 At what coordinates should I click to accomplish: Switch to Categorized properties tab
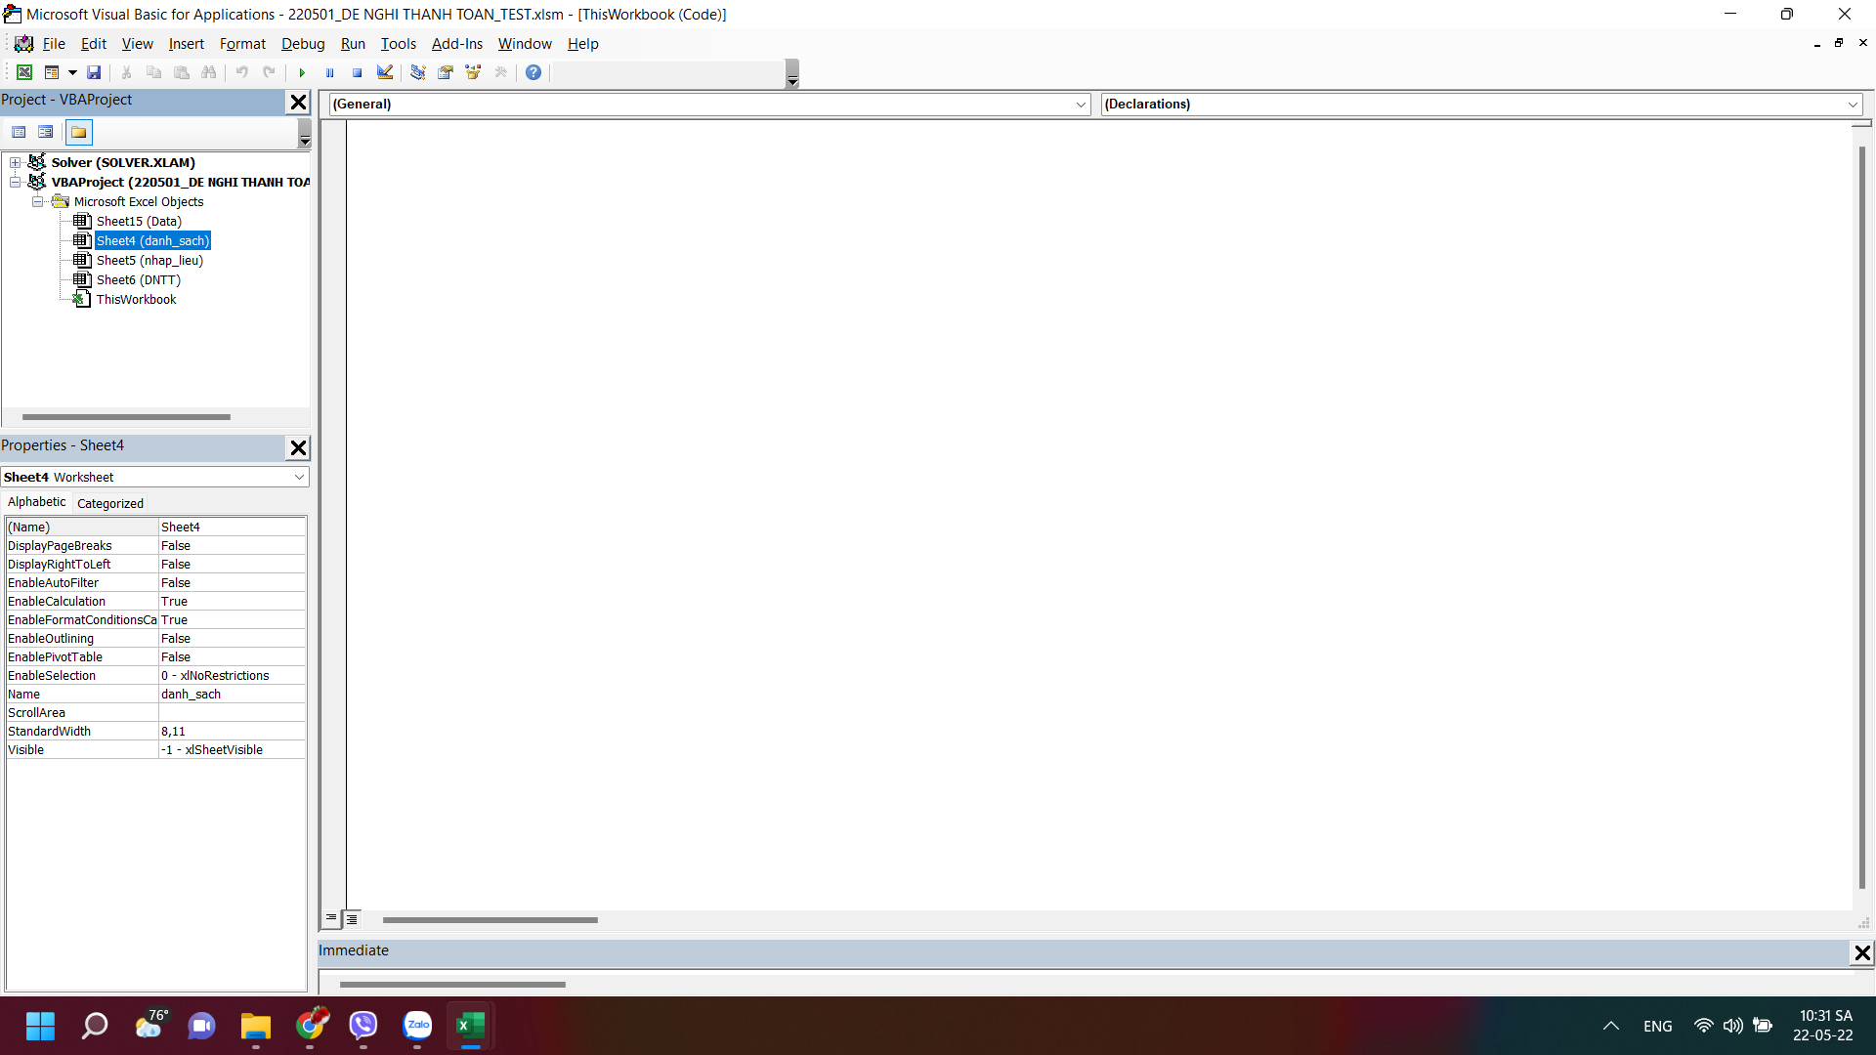point(110,504)
